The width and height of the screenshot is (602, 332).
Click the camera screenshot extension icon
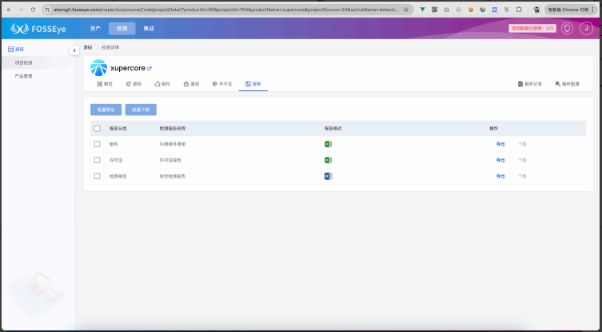pos(447,10)
